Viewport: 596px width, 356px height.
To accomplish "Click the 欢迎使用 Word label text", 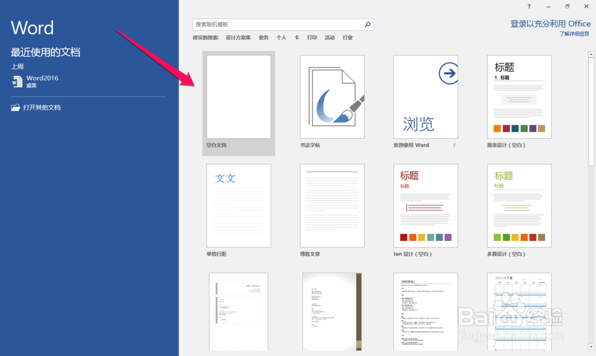I will [x=411, y=146].
